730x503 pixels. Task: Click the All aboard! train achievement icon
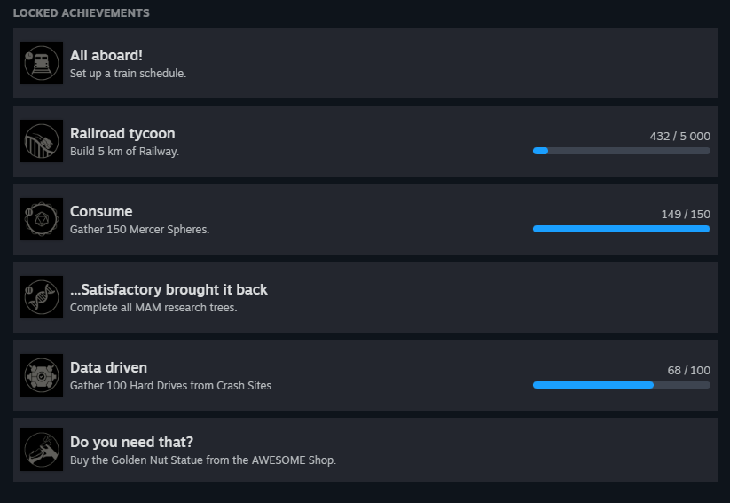[x=42, y=63]
